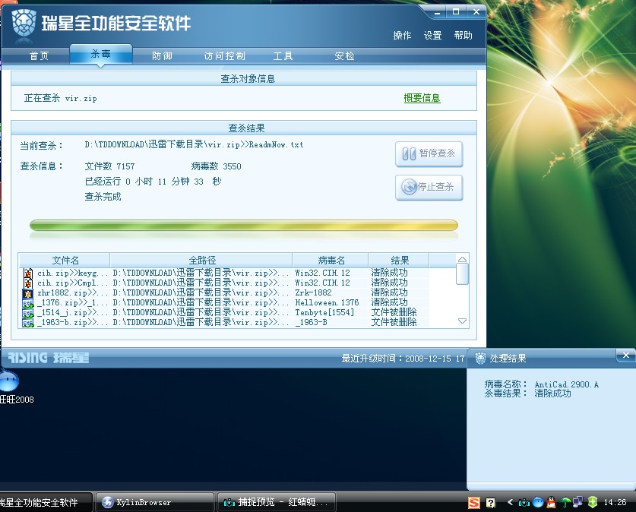The image size is (636, 512).
Task: Click the green shield plus tray icon
Action: coord(592,502)
